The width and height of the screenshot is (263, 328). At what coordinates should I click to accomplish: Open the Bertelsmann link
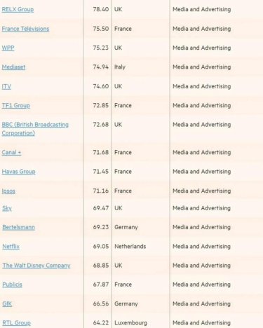pos(19,227)
